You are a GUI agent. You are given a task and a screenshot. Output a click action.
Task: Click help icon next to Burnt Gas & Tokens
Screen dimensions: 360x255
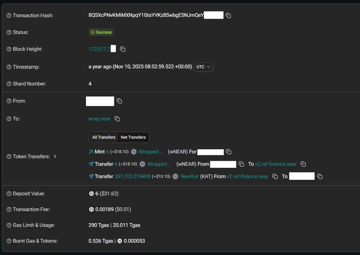(9, 241)
